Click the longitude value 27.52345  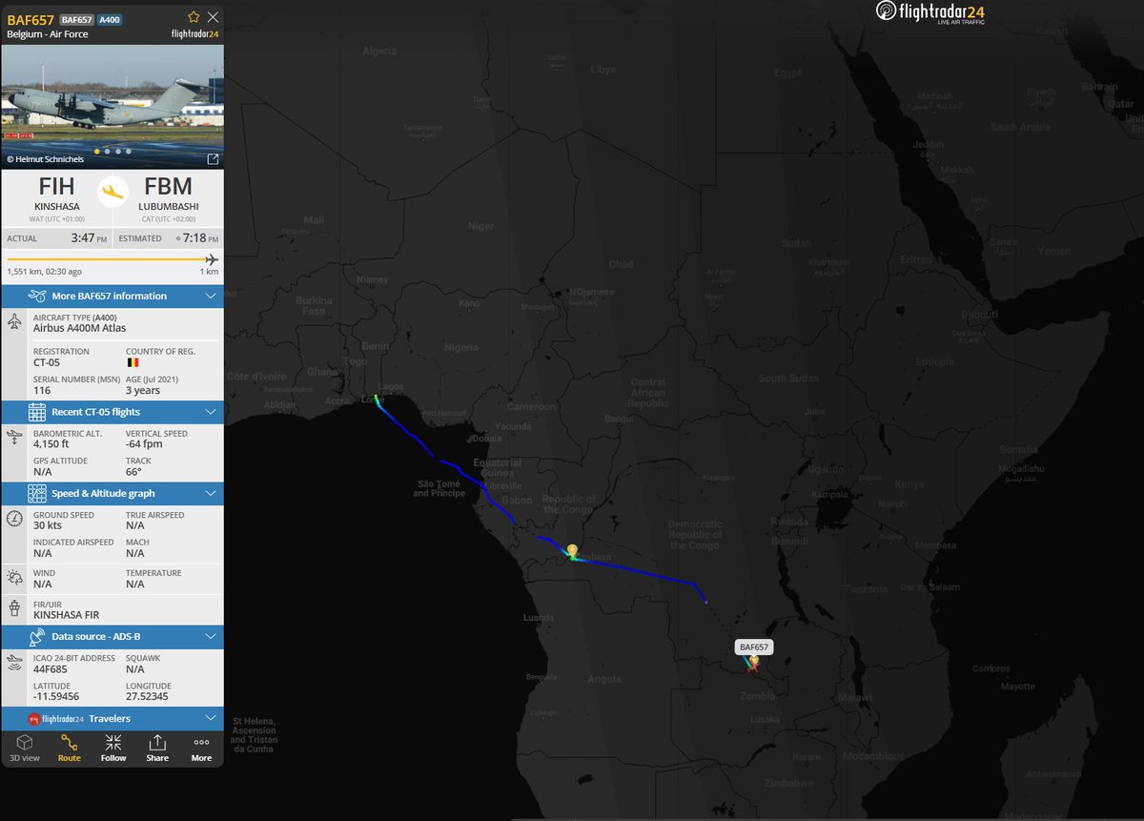[147, 697]
